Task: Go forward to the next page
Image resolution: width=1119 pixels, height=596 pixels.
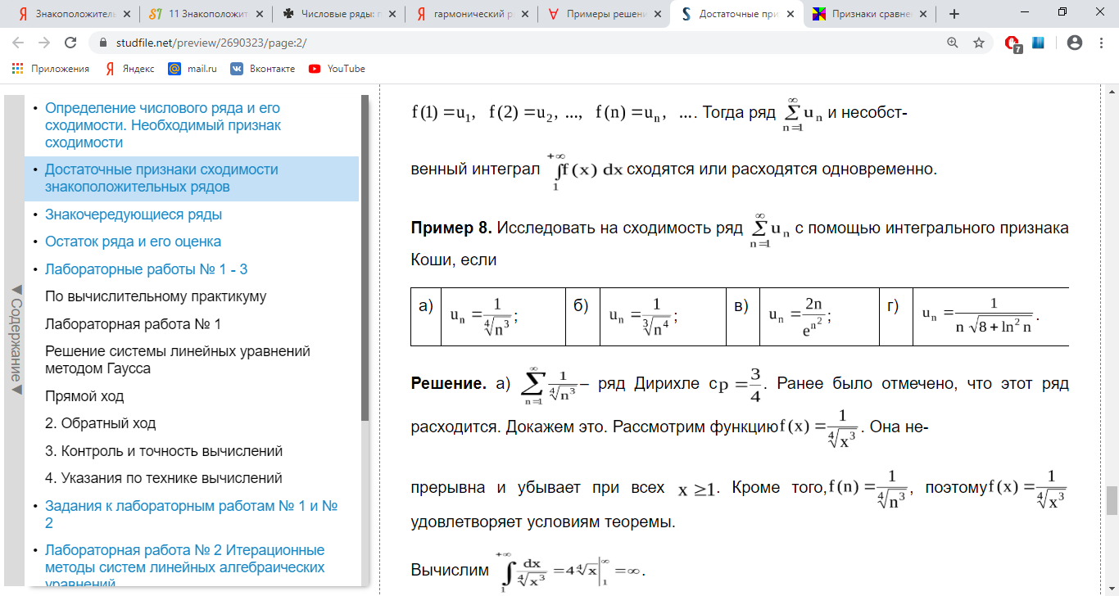Action: pyautogui.click(x=44, y=43)
